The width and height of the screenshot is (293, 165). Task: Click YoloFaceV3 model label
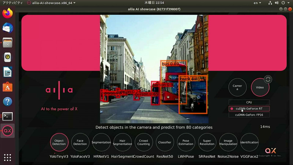(80, 157)
